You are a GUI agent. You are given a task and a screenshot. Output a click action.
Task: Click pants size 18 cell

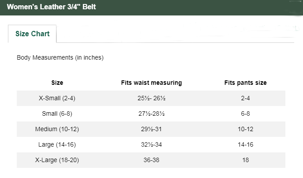(x=245, y=160)
